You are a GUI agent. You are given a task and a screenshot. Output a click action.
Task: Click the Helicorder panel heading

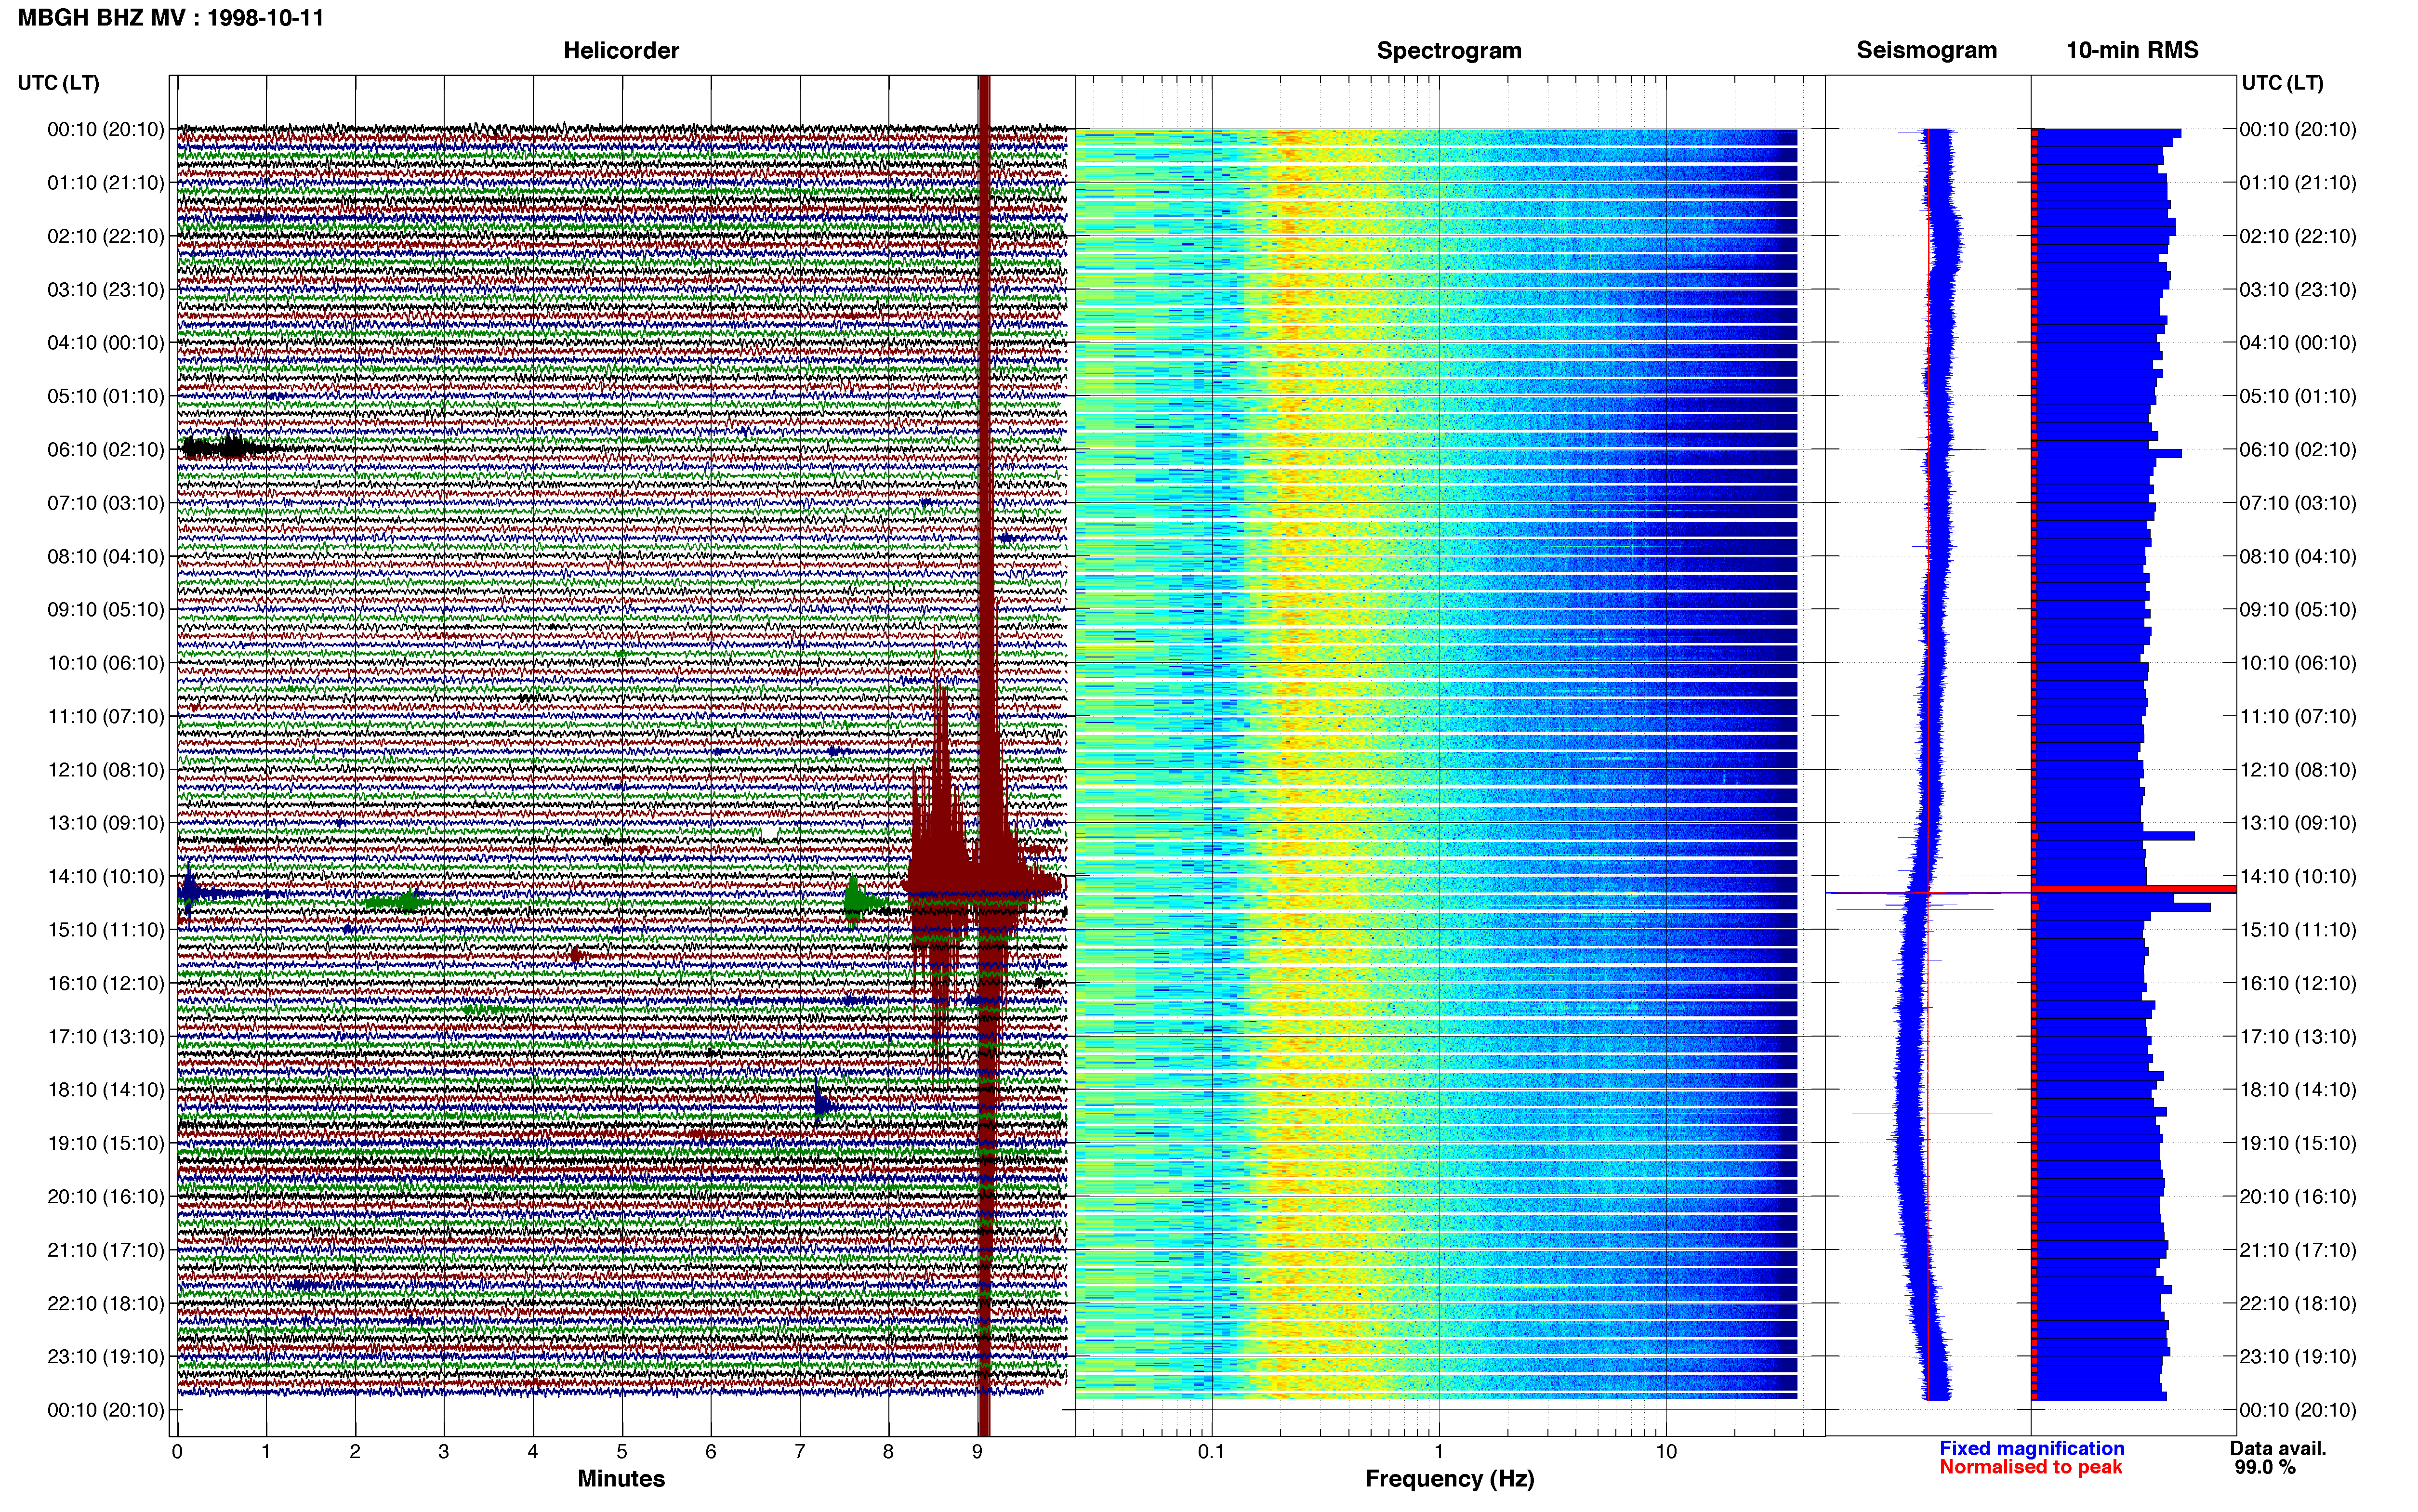pyautogui.click(x=621, y=50)
